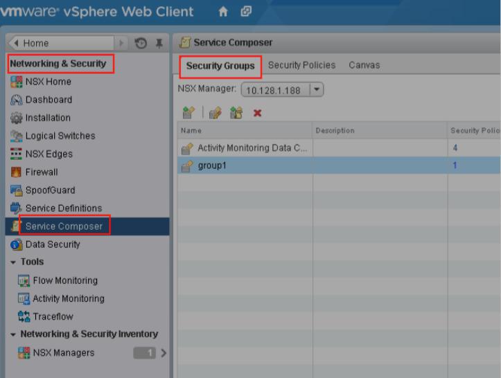Collapse Networking & Security Inventory section
The image size is (501, 378).
(12, 334)
